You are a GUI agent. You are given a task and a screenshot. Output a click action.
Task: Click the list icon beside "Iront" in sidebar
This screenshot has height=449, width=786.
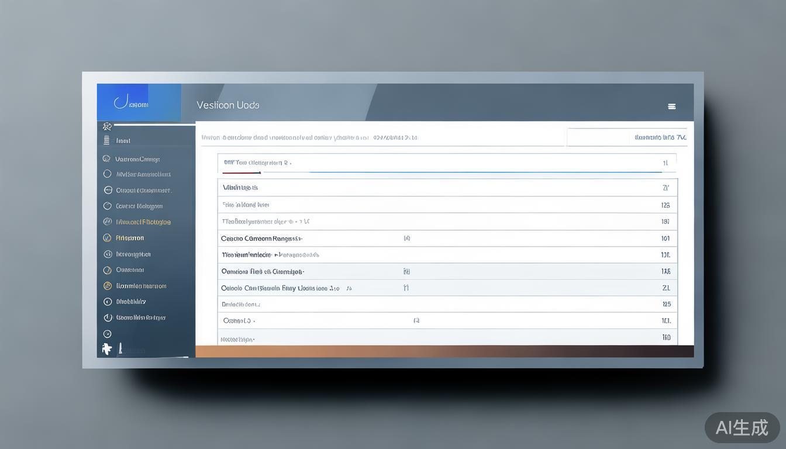point(106,140)
